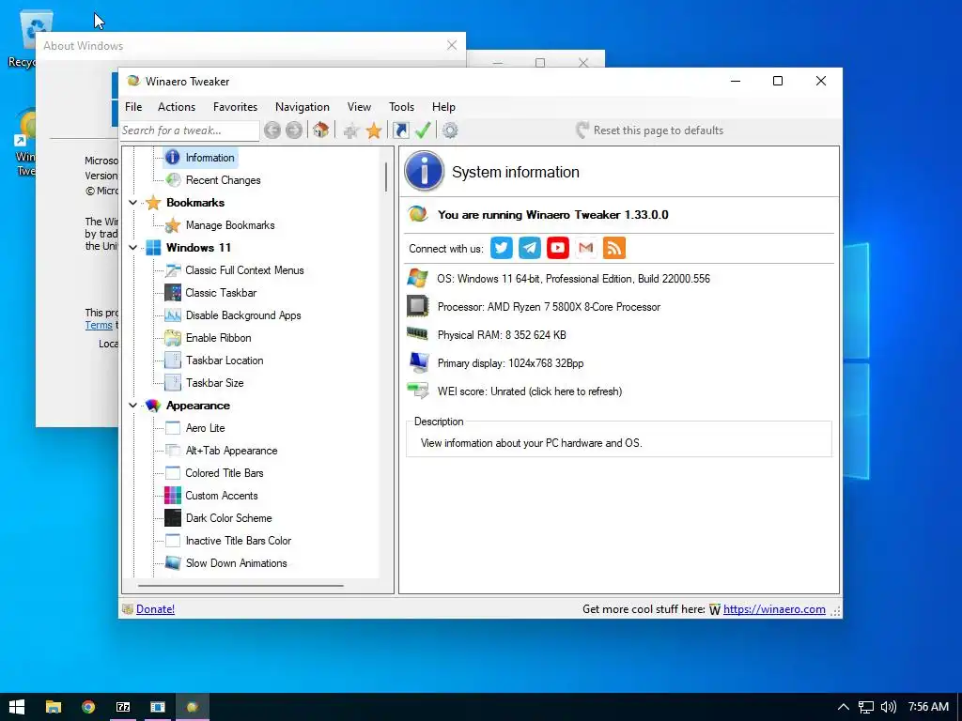Viewport: 962px width, 721px height.
Task: Show hidden tray icons chevron
Action: [x=844, y=707]
